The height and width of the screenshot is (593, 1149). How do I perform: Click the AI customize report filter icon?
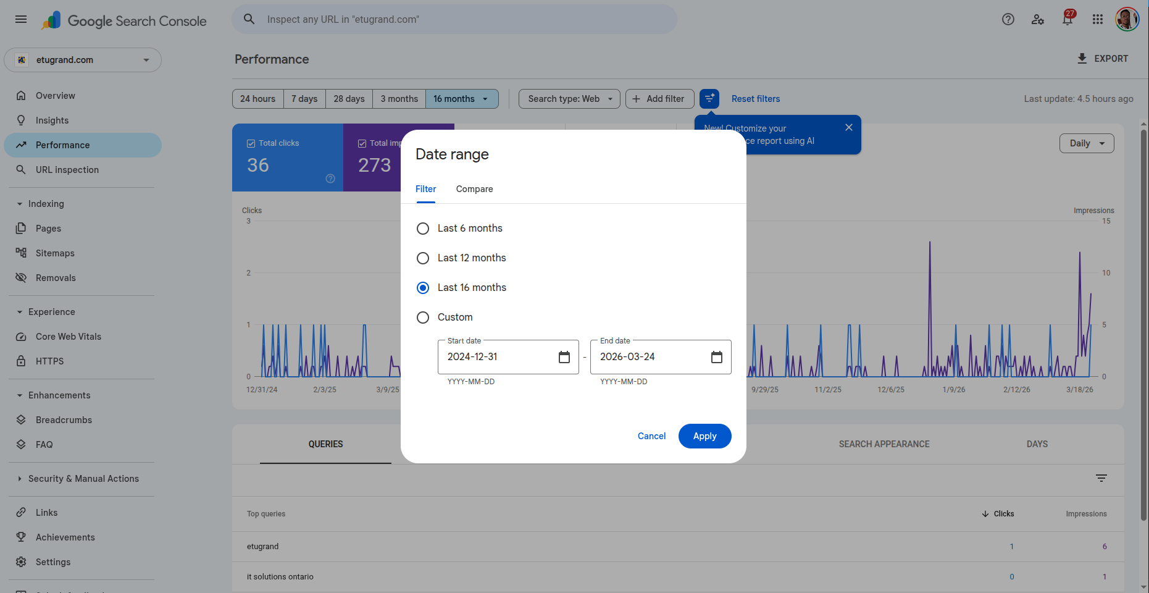pyautogui.click(x=709, y=99)
